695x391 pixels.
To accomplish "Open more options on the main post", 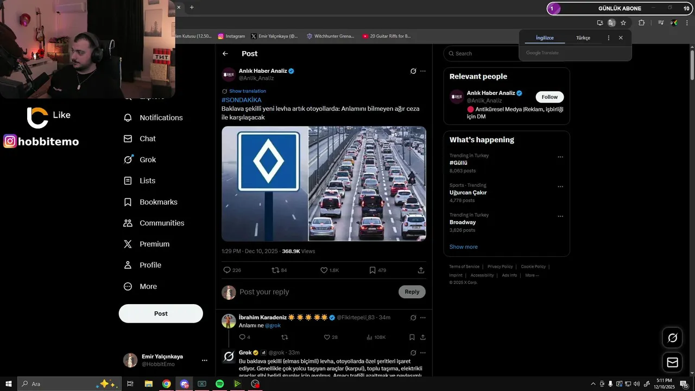I will [x=423, y=71].
